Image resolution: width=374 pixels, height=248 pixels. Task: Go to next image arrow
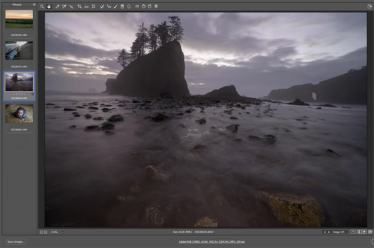[328, 232]
